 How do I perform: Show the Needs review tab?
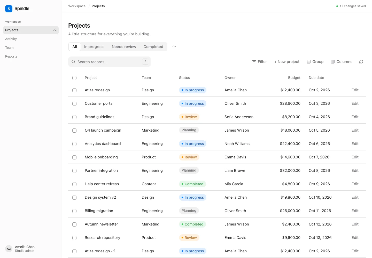click(124, 47)
